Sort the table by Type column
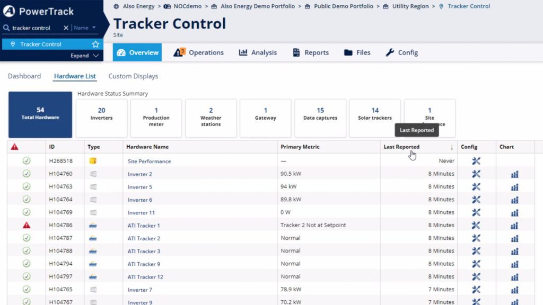This screenshot has height=305, width=543. [x=93, y=147]
